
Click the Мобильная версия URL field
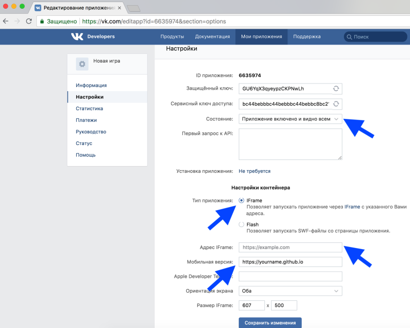[x=290, y=262]
